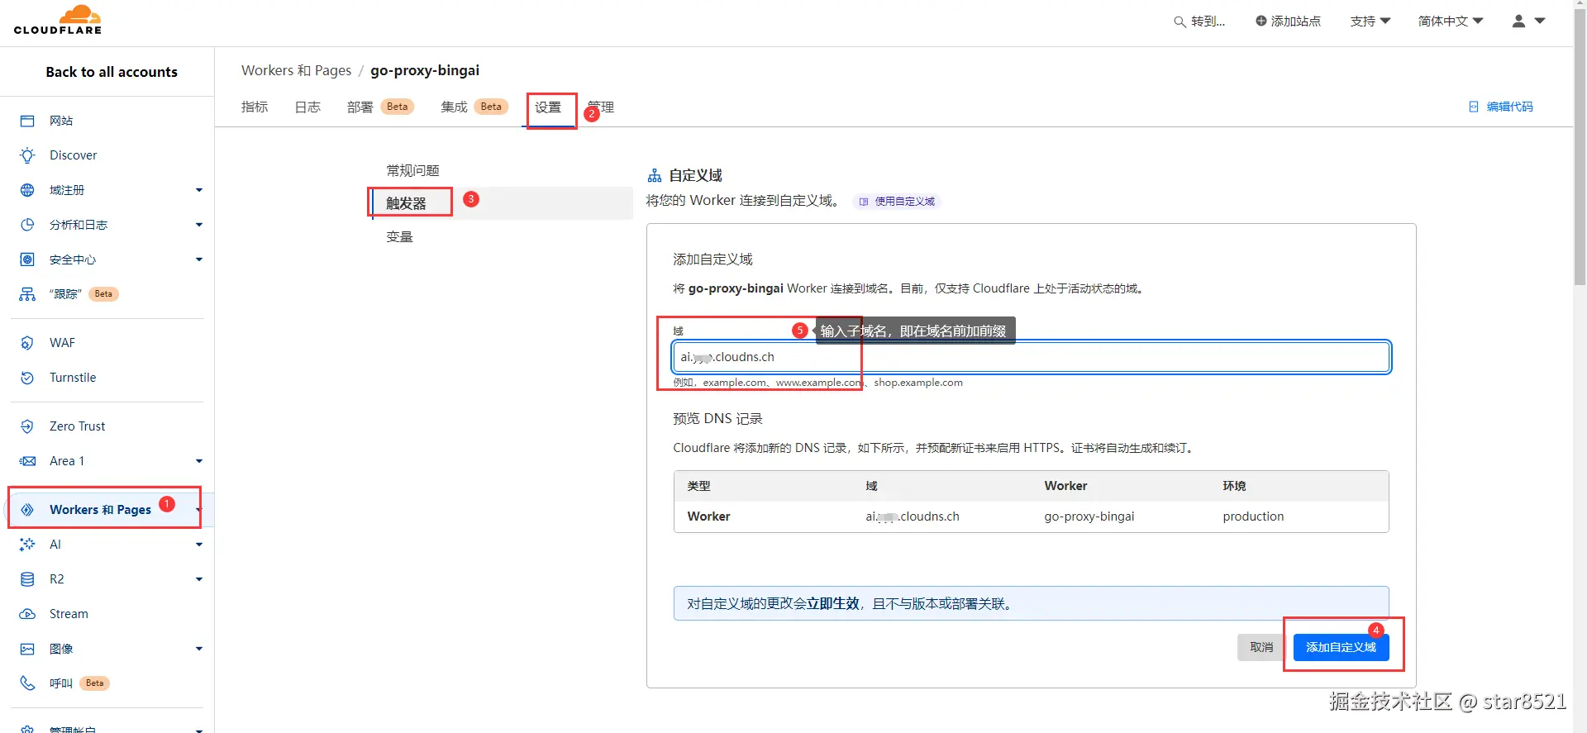Open the 支持 dropdown menu

(1370, 21)
